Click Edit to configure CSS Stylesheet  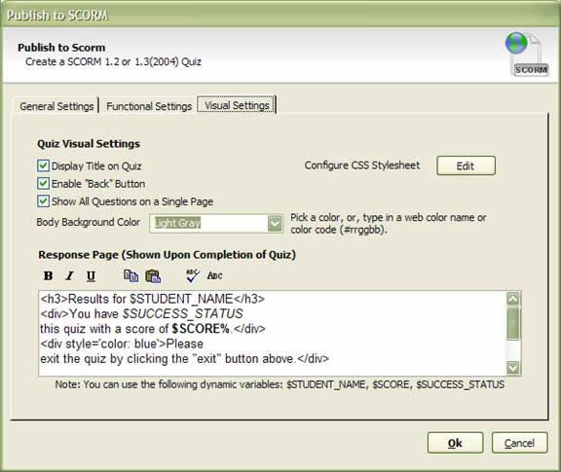click(466, 165)
